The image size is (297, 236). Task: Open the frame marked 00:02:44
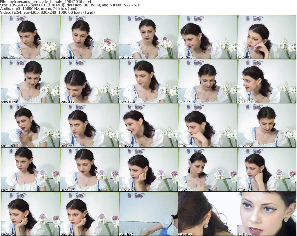coord(89,37)
